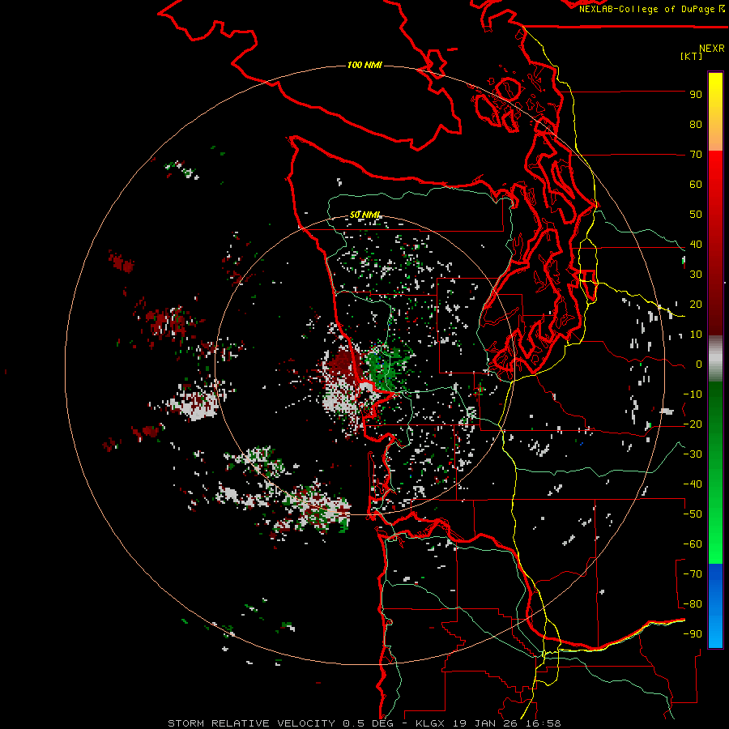Click the positive 90 value on velocity scale
The height and width of the screenshot is (729, 729).
pyautogui.click(x=696, y=95)
